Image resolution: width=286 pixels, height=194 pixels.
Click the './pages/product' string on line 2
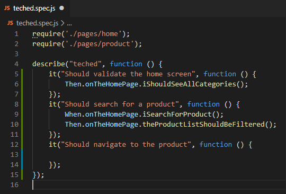[100, 44]
